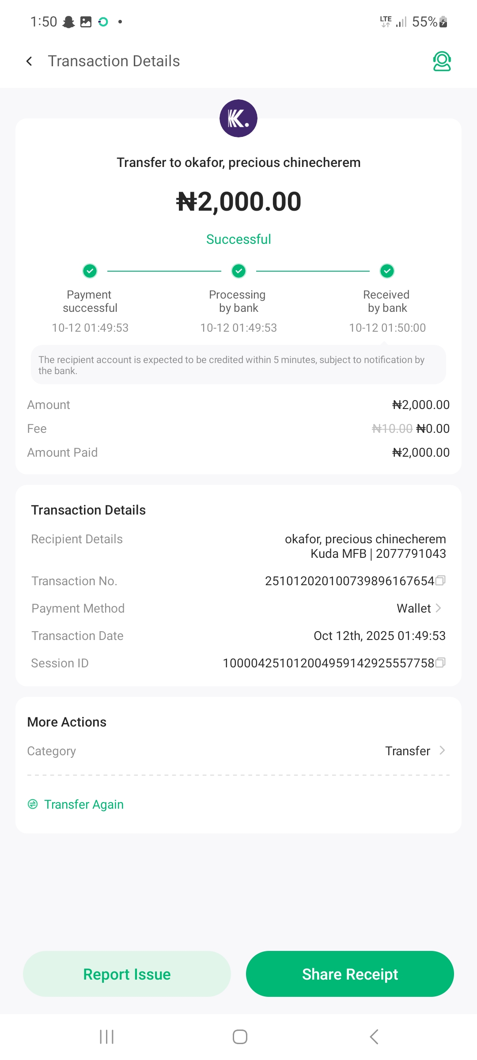The width and height of the screenshot is (477, 1060).
Task: Tap Payment successful green checkmark
Action: [x=90, y=271]
